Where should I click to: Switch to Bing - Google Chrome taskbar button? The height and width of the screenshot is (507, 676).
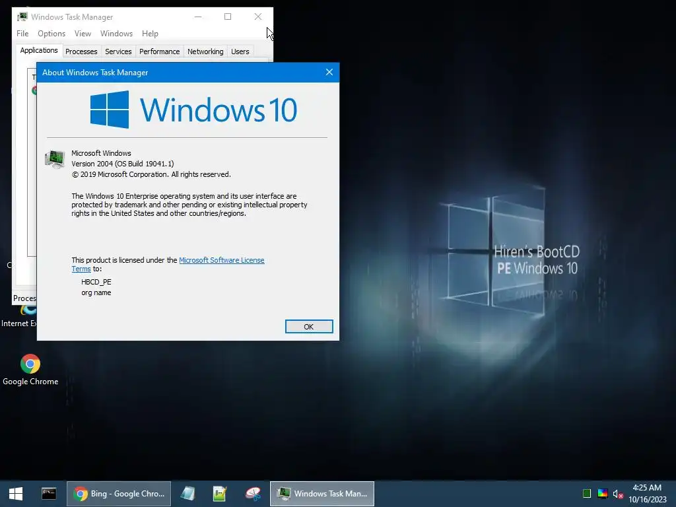[x=119, y=494]
